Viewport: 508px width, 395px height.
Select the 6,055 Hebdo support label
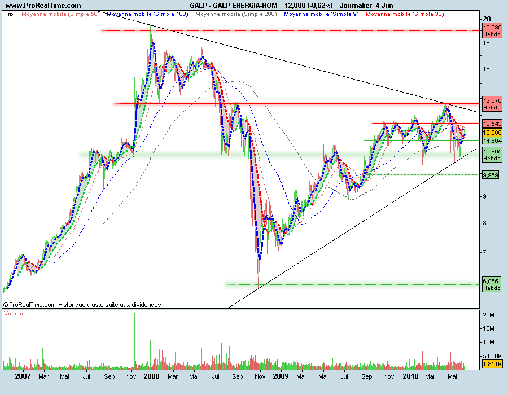coord(492,284)
